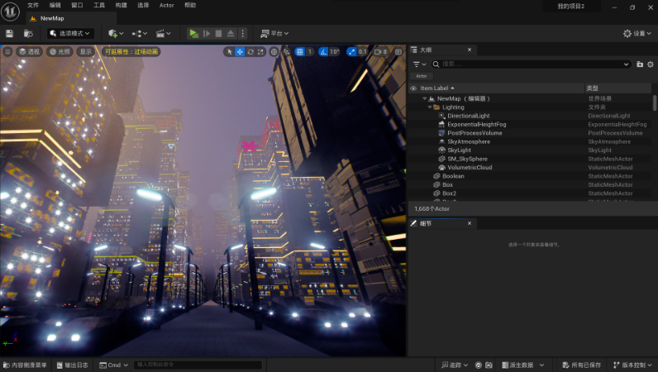Open the 文件 (File) menu
The height and width of the screenshot is (372, 658).
coord(33,6)
